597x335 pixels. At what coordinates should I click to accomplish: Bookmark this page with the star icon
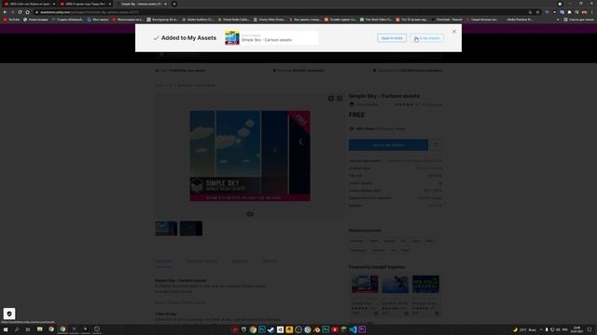537,12
